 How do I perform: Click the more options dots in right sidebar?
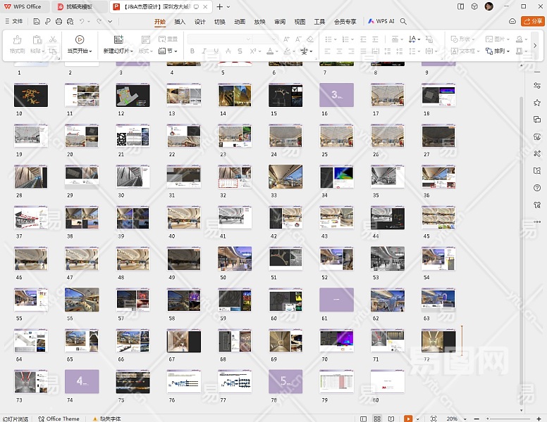point(537,222)
